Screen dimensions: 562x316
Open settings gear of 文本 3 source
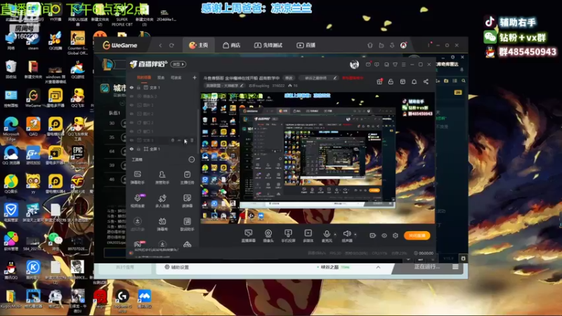(173, 140)
